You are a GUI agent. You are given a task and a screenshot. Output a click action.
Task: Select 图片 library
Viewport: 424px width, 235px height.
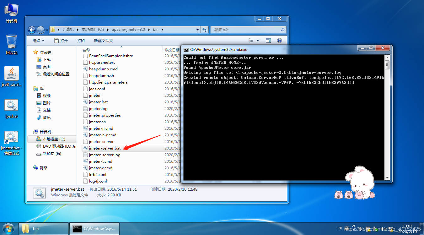[x=44, y=103]
